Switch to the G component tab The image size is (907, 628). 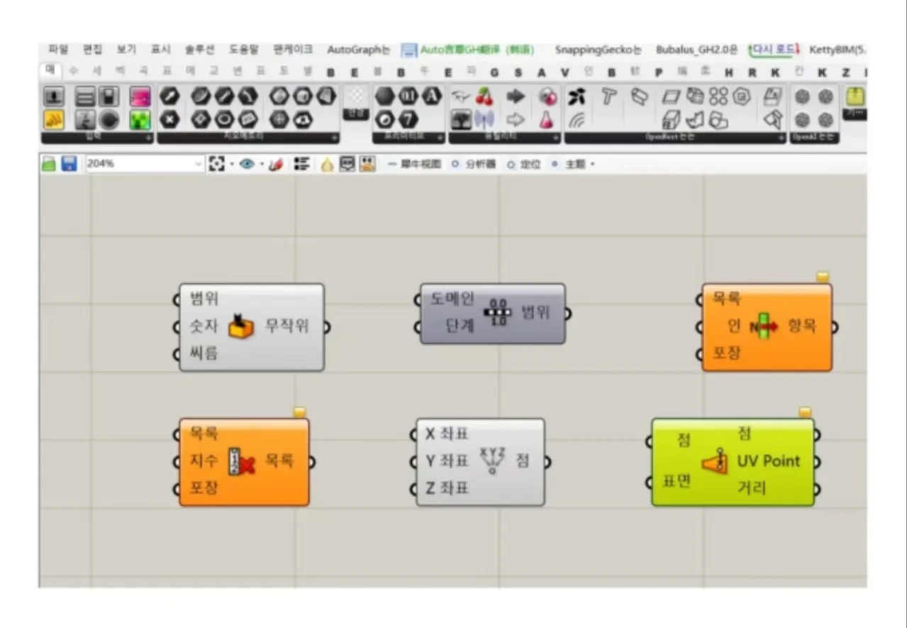coord(494,72)
